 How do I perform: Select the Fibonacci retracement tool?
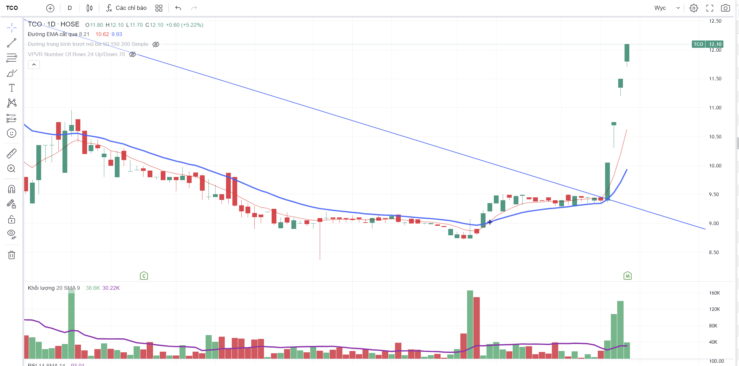pyautogui.click(x=11, y=58)
